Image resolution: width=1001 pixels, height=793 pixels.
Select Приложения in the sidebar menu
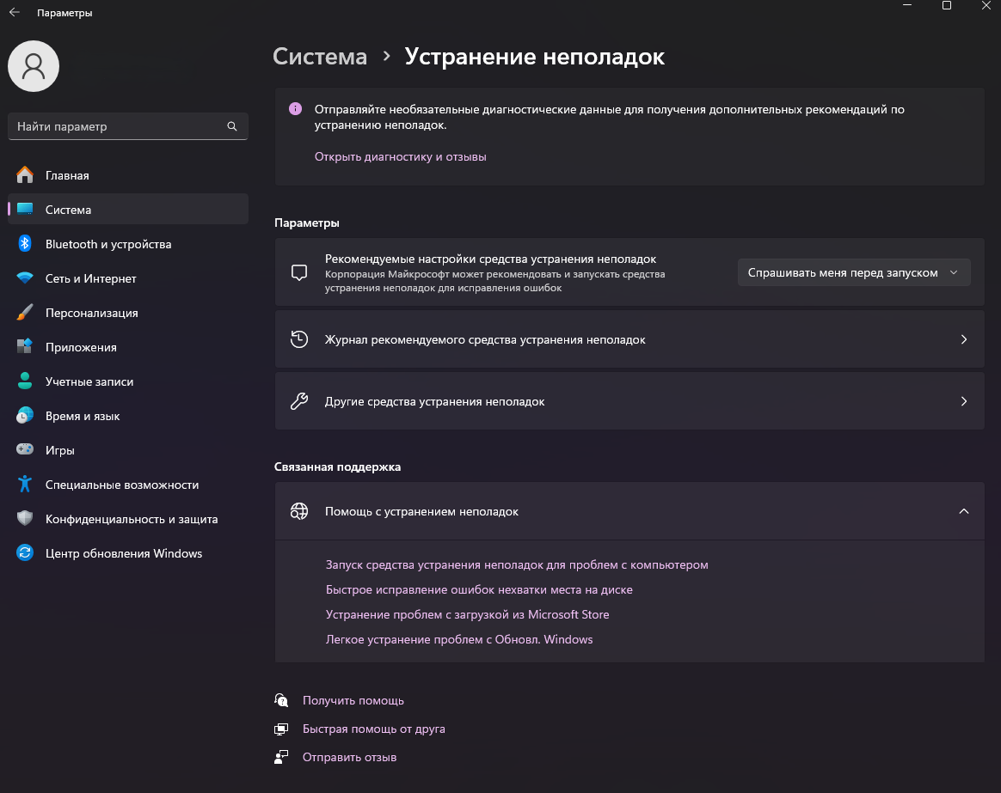pos(81,347)
